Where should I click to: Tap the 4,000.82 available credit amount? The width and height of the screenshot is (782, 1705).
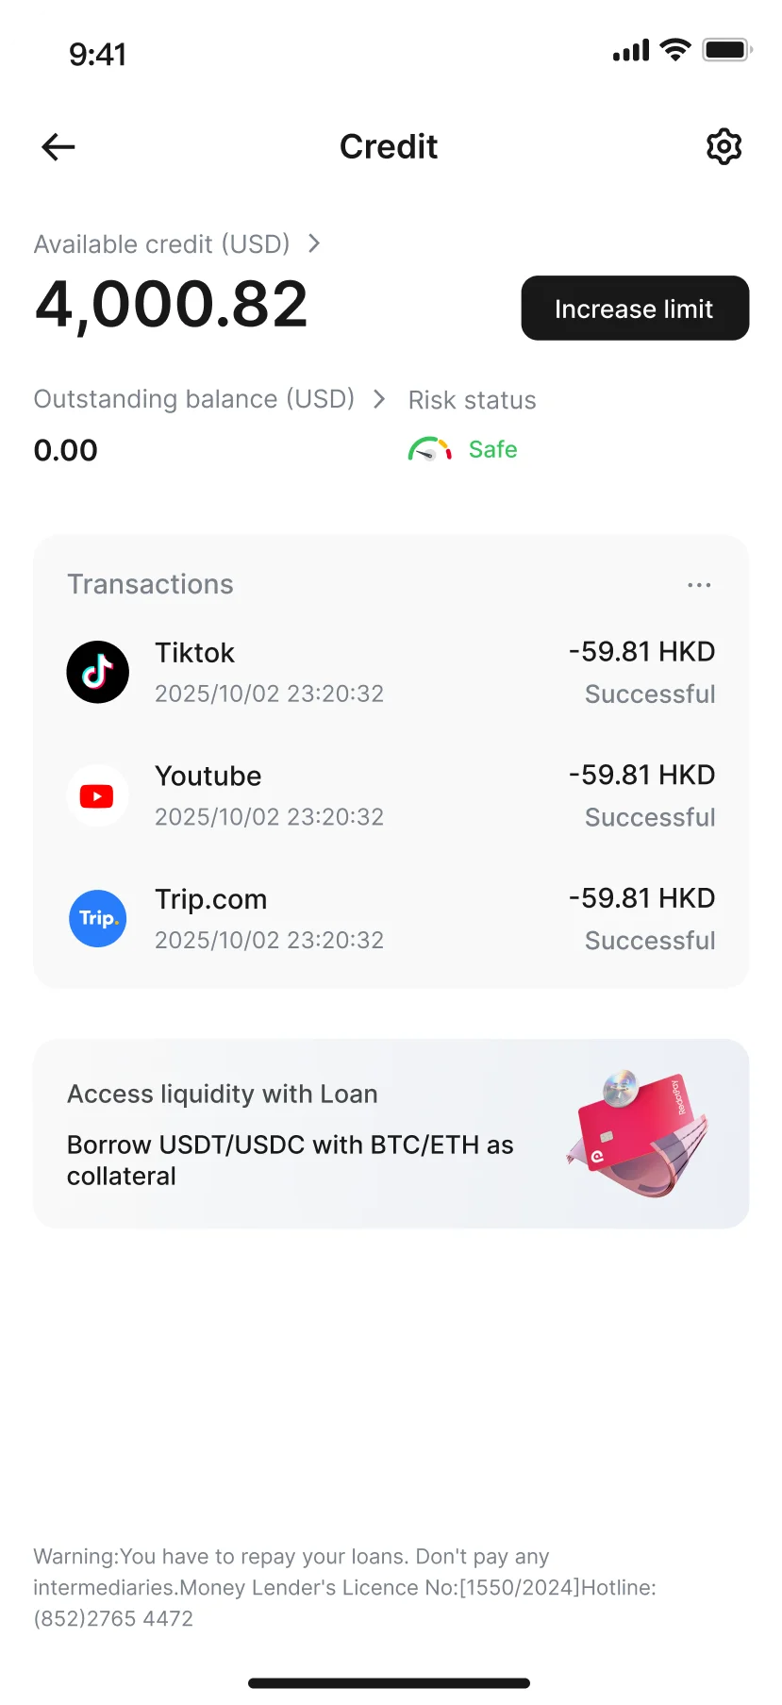pos(172,305)
